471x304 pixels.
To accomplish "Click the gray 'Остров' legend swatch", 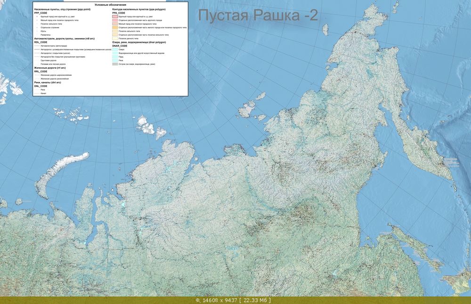I will point(115,64).
